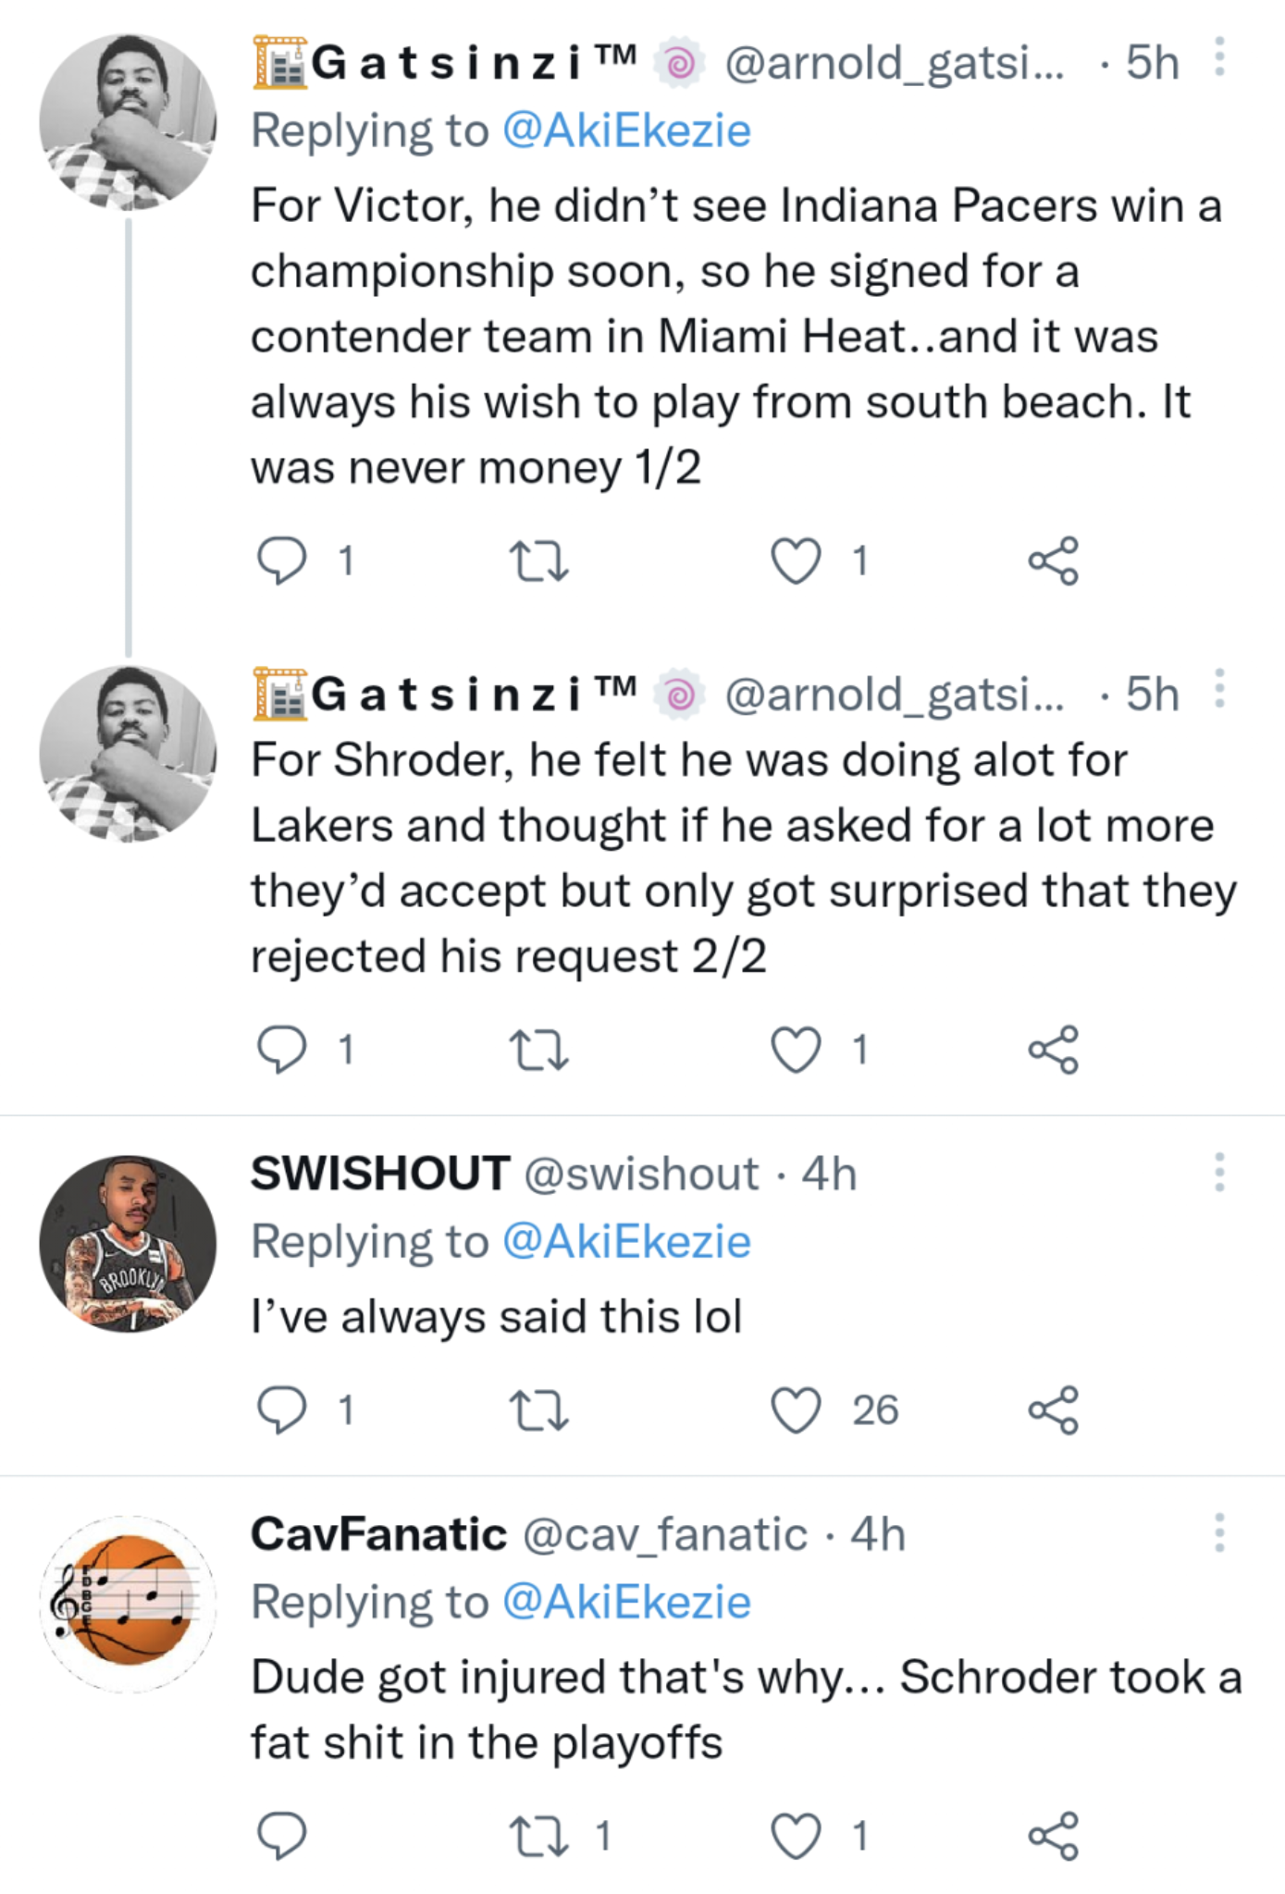Screen dimensions: 1285x1894
Task: Share the SWISHOUT reply
Action: pos(1054,1410)
